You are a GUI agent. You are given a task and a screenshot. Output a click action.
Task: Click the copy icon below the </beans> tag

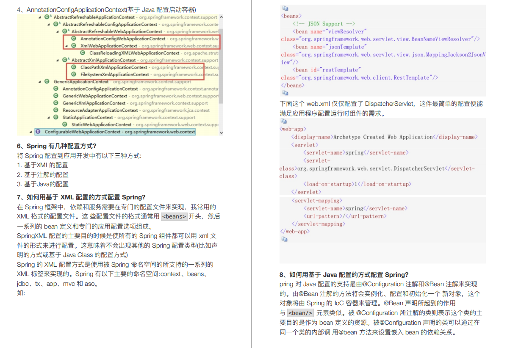[285, 93]
